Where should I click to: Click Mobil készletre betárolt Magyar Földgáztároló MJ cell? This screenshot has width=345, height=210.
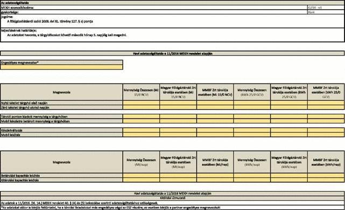click(x=178, y=121)
